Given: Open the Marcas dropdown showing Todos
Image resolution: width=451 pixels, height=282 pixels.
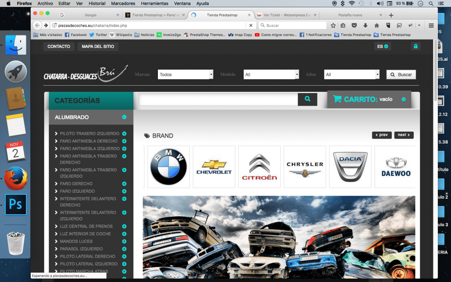Looking at the screenshot, I should click(185, 75).
